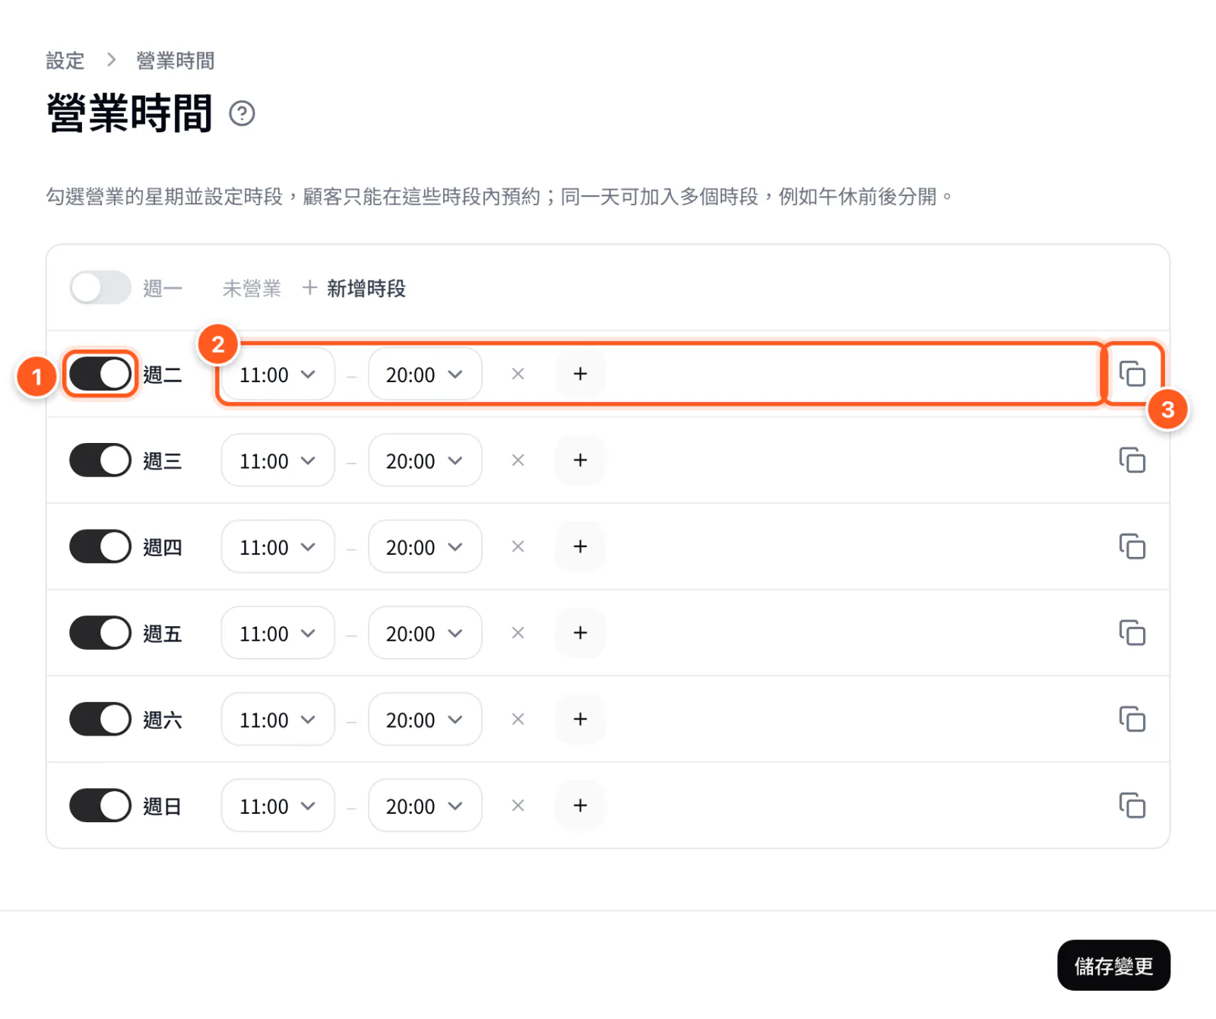Turn off the 週日 toggle

(x=100, y=805)
